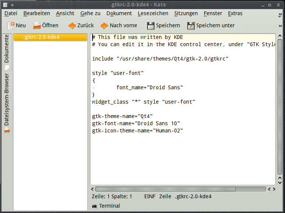This screenshot has height=213, width=285.
Task: Click the vertical scrollbar down arrow at bottom
Action: [x=280, y=183]
